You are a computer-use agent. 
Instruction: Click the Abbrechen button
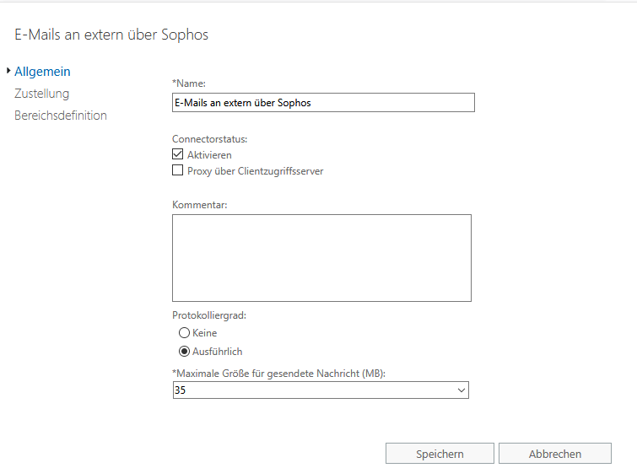555,454
